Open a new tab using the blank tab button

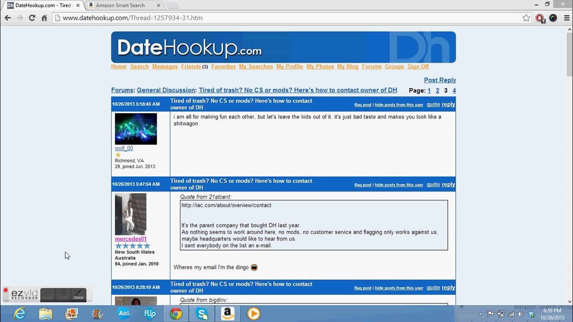[173, 5]
